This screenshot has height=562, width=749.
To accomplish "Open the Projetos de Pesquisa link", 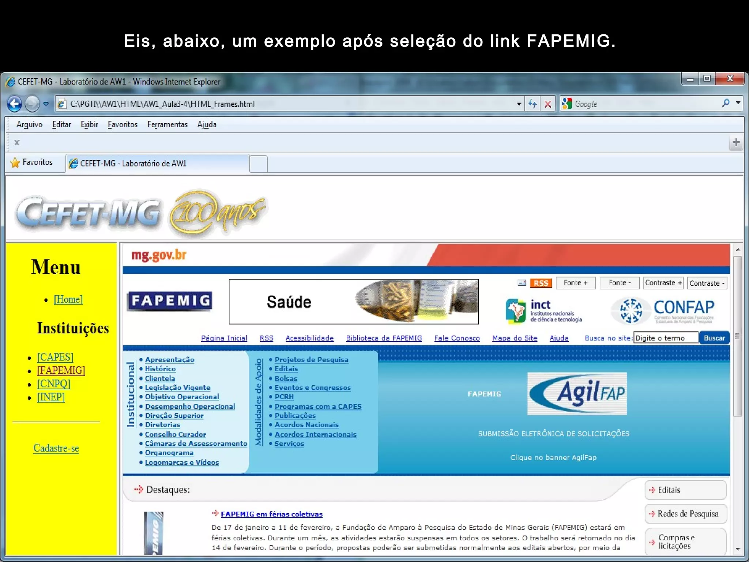I will [312, 360].
